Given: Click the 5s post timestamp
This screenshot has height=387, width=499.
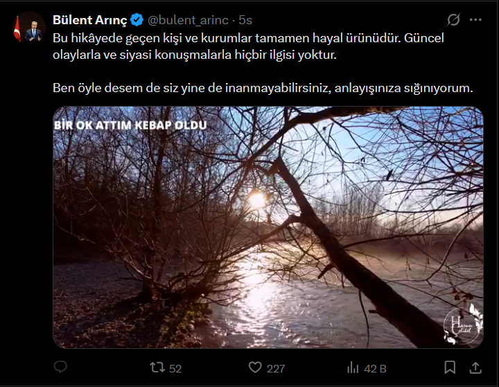Looking at the screenshot, I should pyautogui.click(x=246, y=20).
